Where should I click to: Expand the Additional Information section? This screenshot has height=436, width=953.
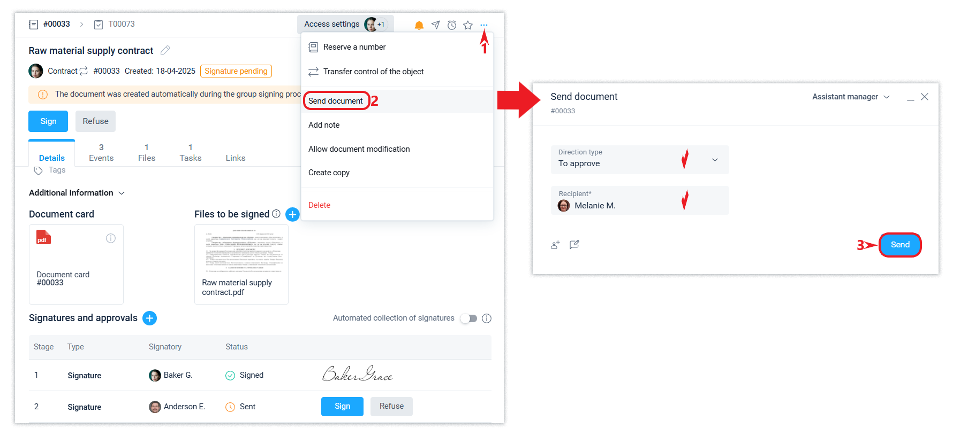pyautogui.click(x=77, y=193)
